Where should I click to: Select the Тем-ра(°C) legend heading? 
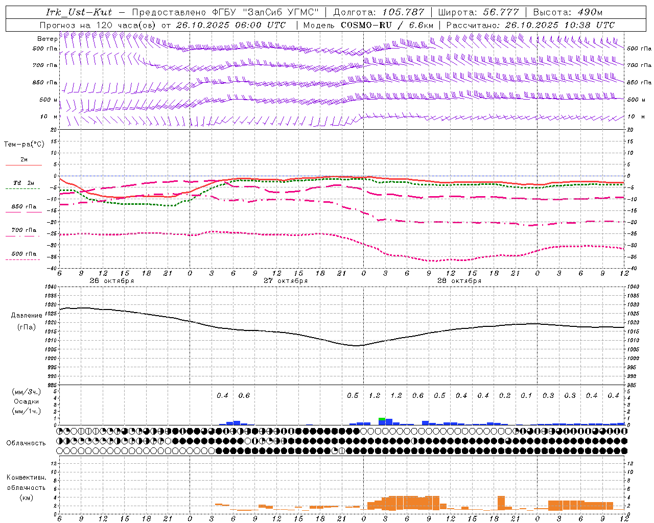click(24, 145)
